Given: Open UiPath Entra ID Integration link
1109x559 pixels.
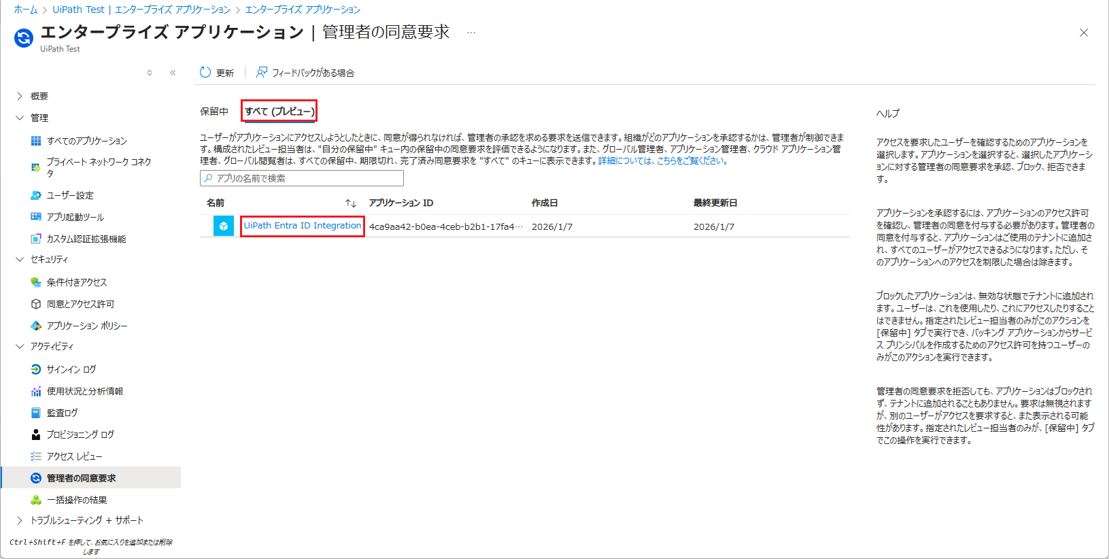Looking at the screenshot, I should pyautogui.click(x=303, y=226).
